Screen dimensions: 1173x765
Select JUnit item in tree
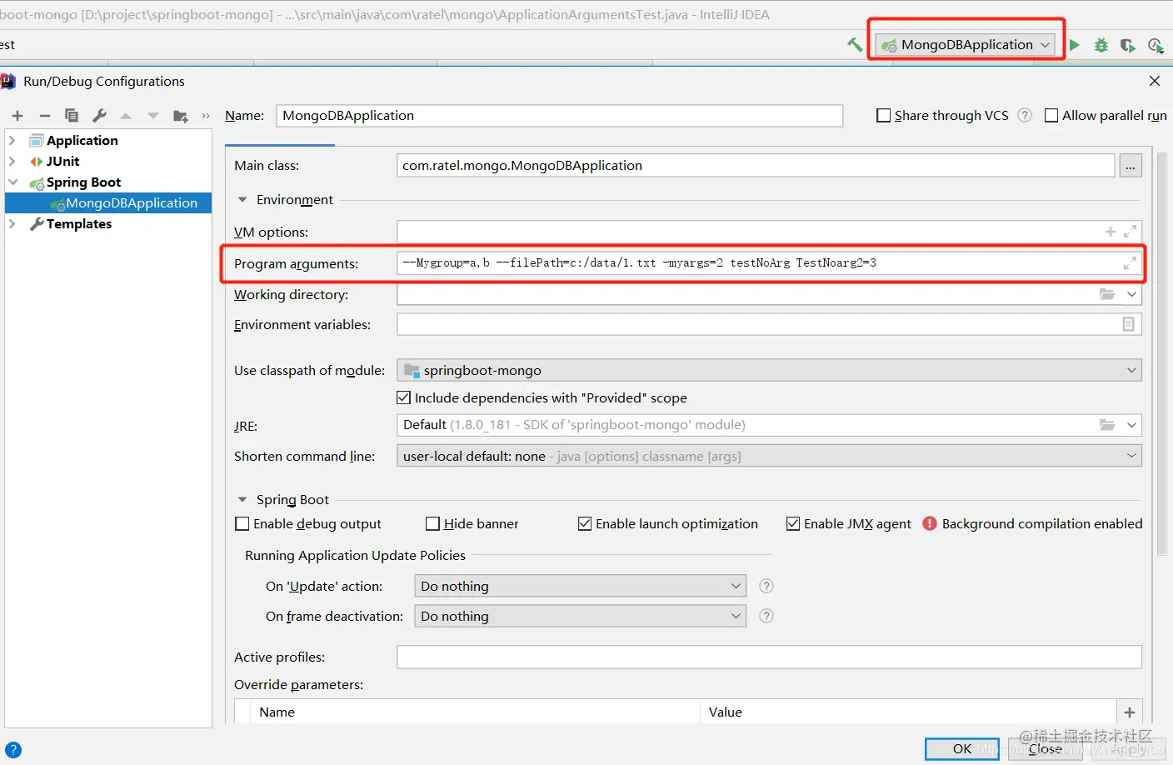coord(62,161)
